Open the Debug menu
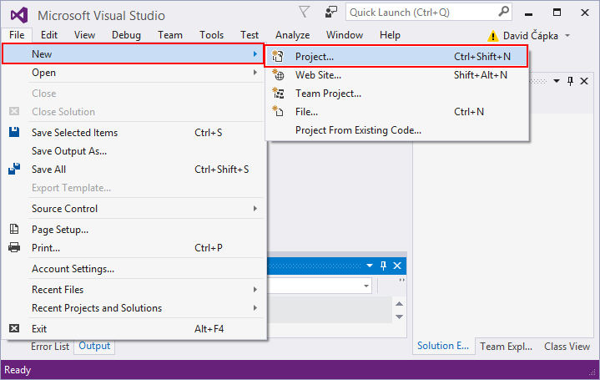 click(x=126, y=35)
